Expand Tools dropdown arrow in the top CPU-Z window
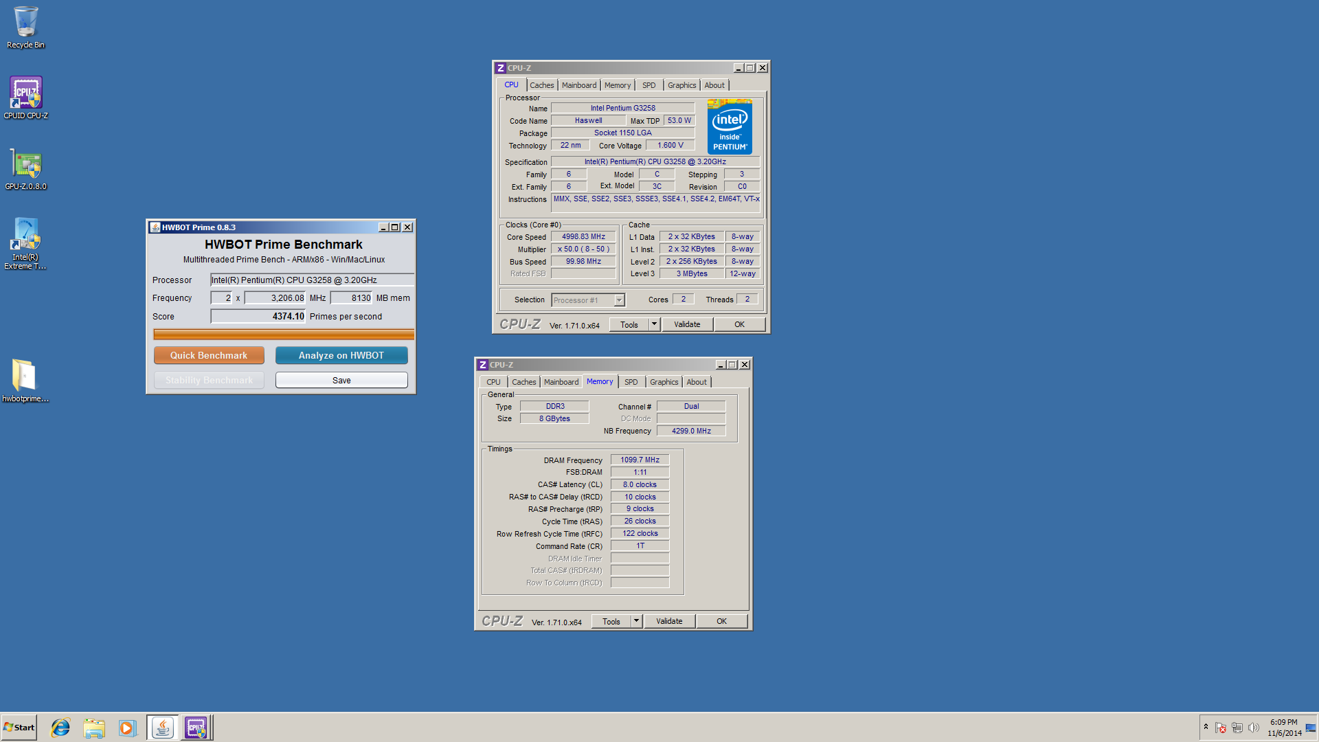The width and height of the screenshot is (1319, 742). [654, 324]
